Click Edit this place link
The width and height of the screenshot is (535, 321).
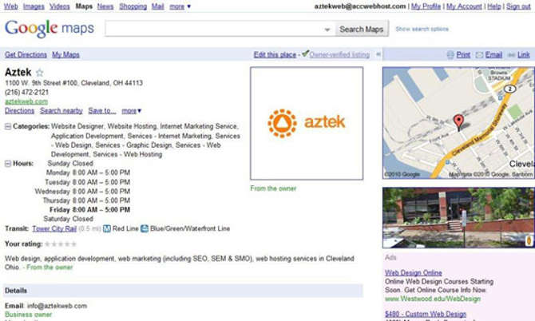(275, 54)
